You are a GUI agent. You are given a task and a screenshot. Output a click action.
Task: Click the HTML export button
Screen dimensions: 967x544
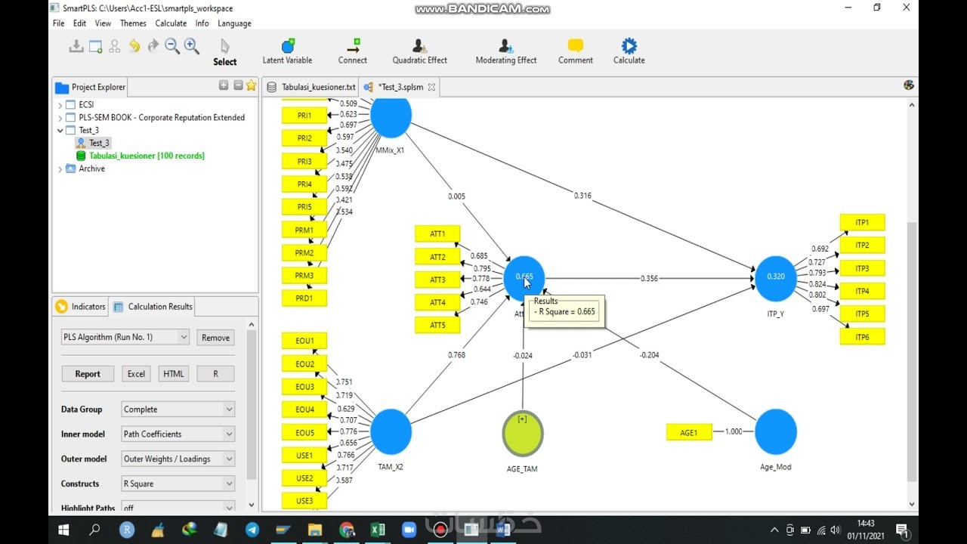tap(174, 374)
